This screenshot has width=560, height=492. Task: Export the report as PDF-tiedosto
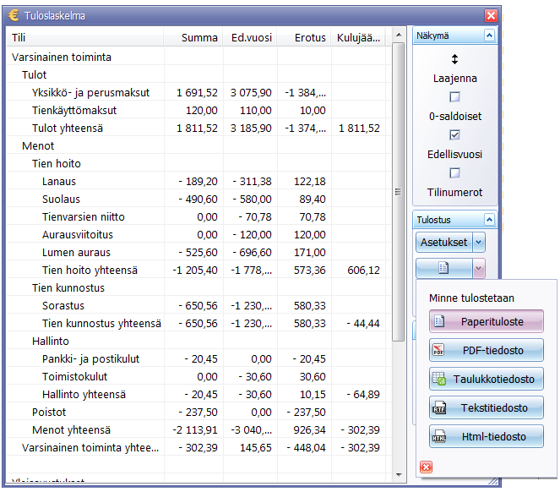point(486,350)
